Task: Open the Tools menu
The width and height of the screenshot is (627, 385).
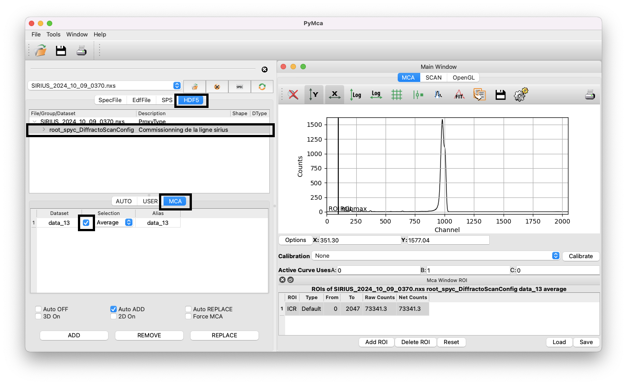Action: coord(53,34)
